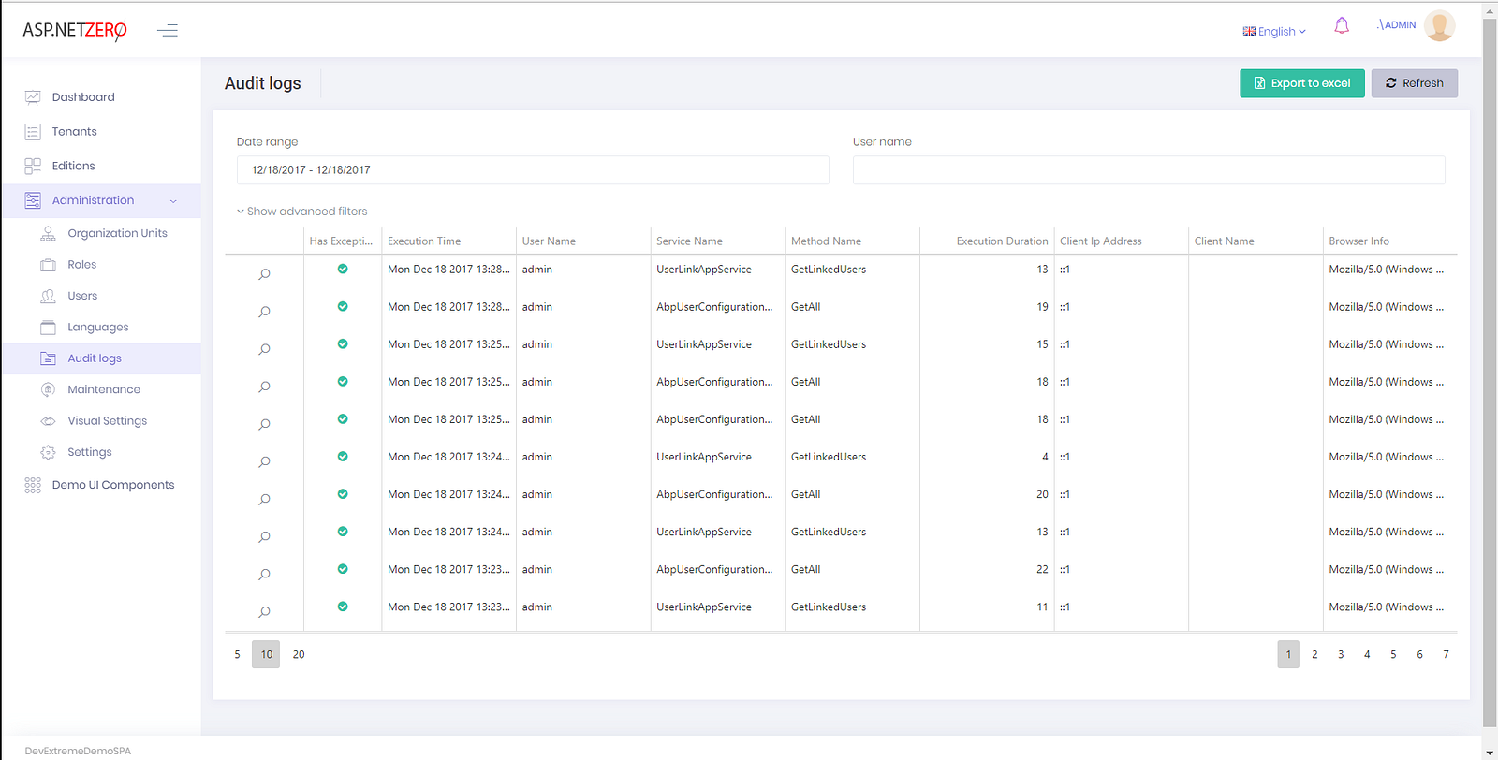Click the Demo UI Components grid icon
The height and width of the screenshot is (760, 1498).
[33, 485]
